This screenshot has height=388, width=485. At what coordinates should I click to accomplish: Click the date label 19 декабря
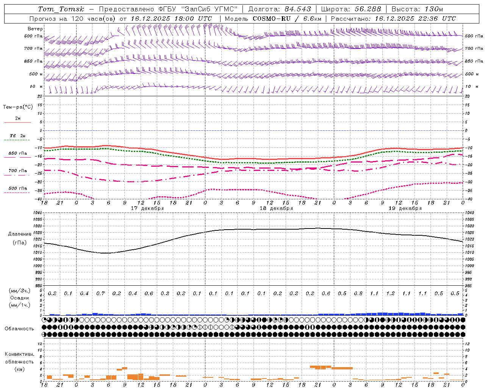[405, 208]
